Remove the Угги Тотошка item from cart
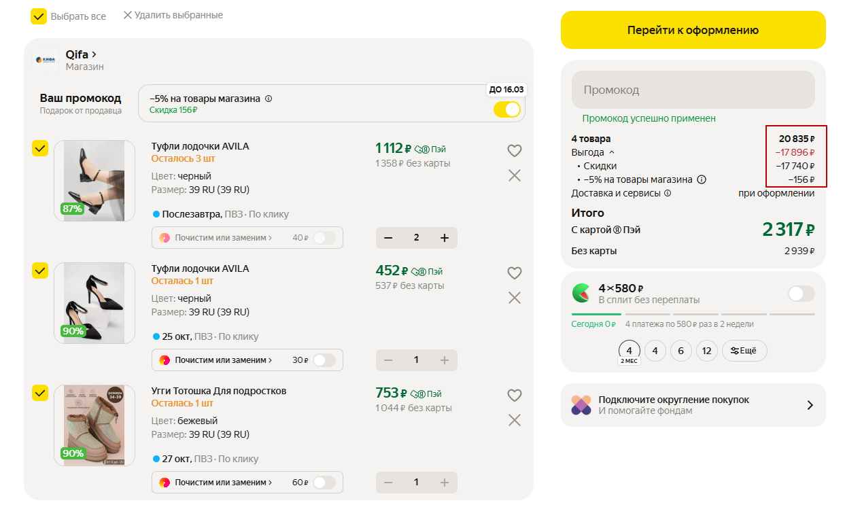The width and height of the screenshot is (862, 505). click(515, 420)
